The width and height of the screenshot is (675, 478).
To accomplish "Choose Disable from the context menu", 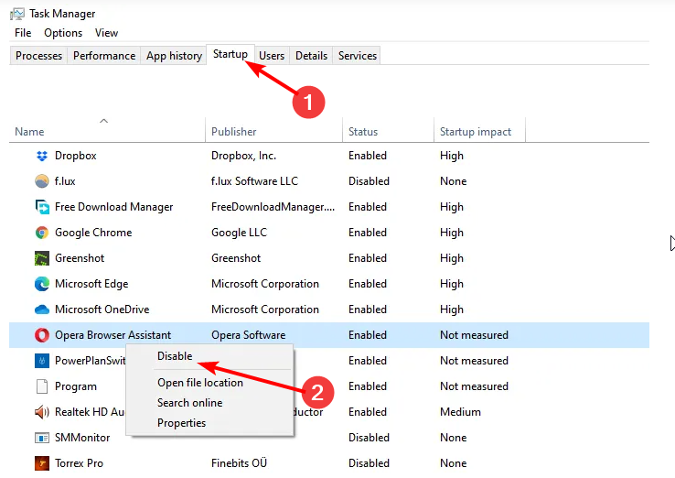I will (210, 356).
